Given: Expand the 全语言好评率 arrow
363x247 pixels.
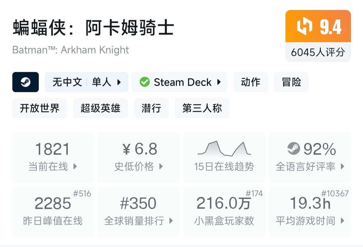Looking at the screenshot, I should click(x=342, y=166).
